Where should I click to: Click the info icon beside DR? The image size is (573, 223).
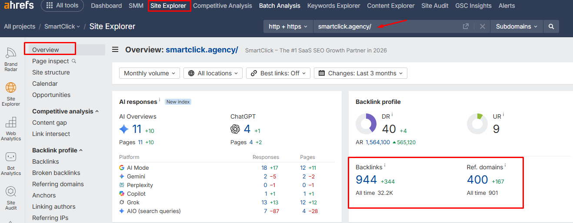tap(392, 115)
